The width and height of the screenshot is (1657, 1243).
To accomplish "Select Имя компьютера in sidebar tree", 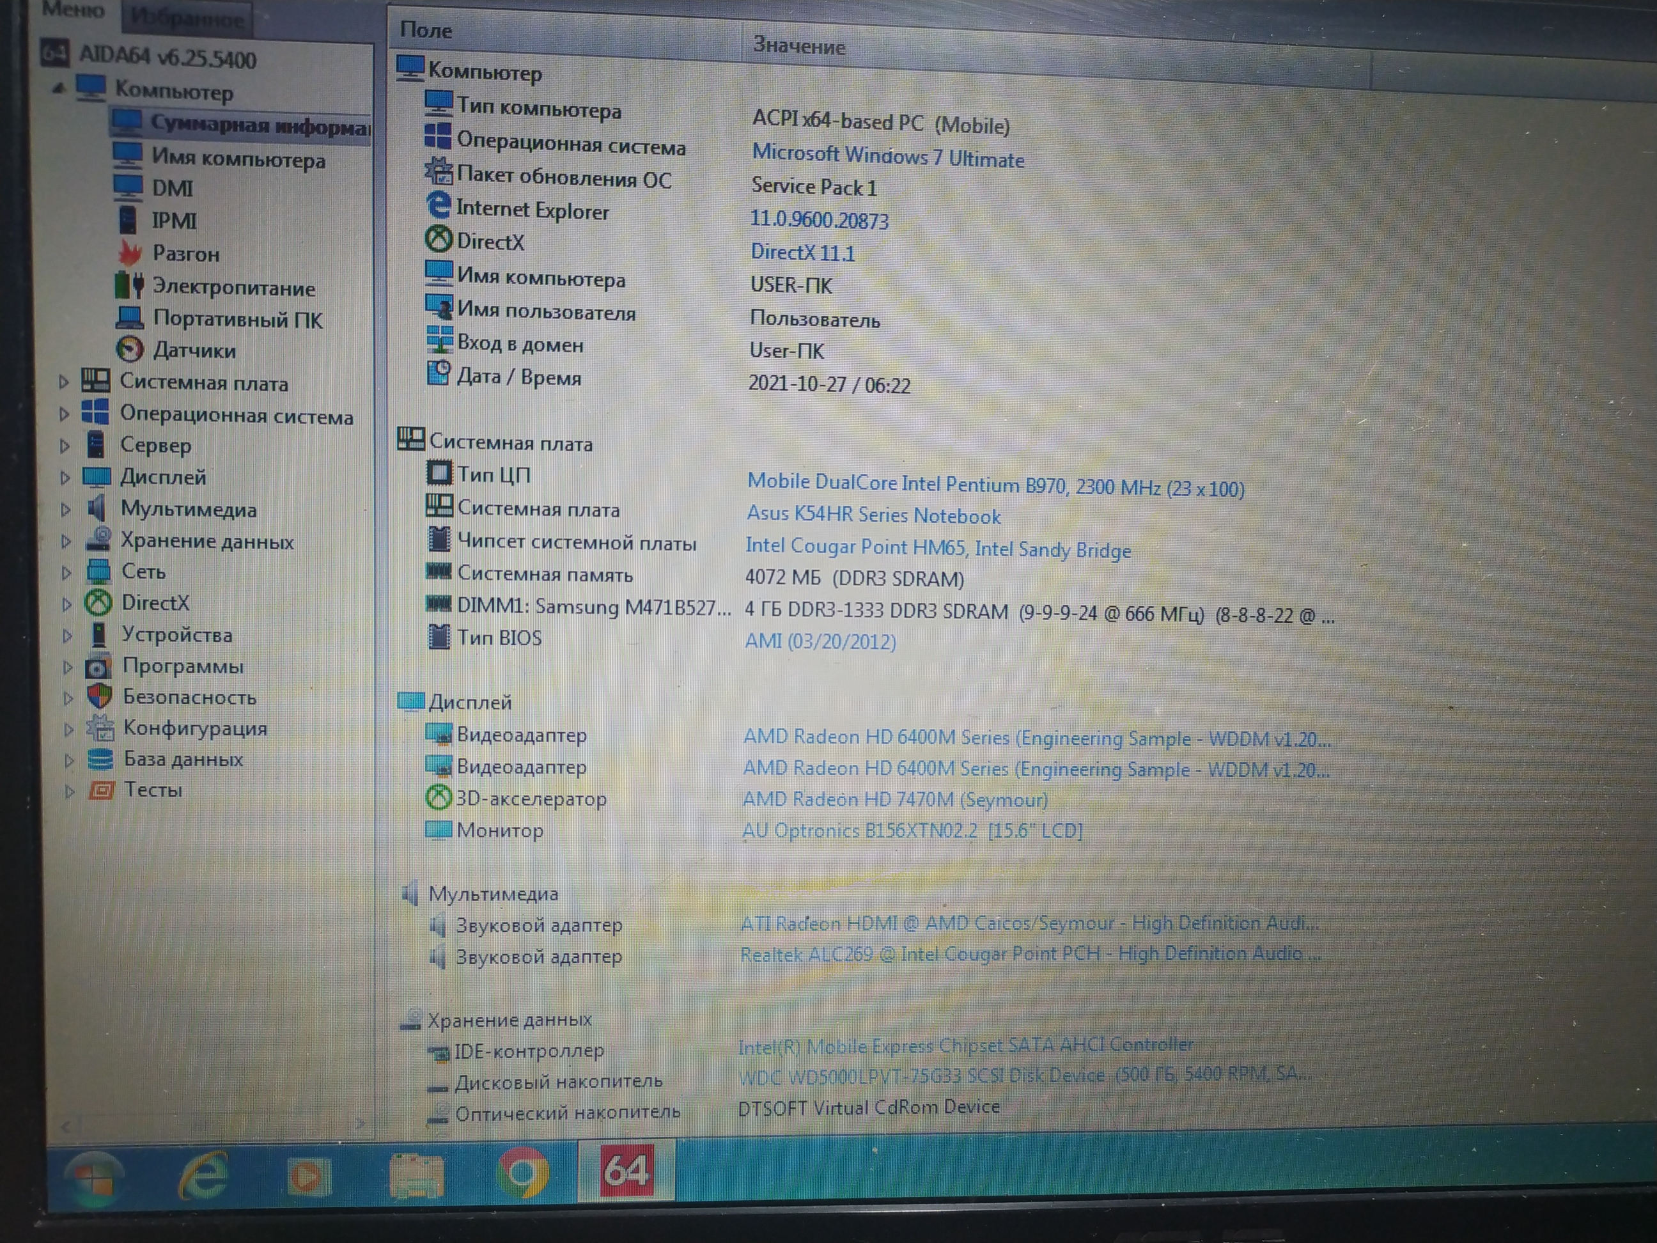I will pos(238,158).
